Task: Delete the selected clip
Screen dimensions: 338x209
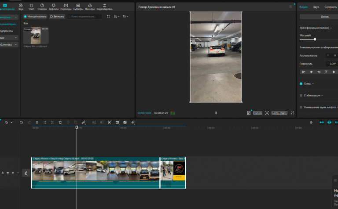Action: point(60,123)
